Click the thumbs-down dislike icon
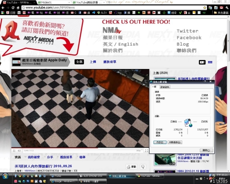Screen dimensions: 230x184 143,167
